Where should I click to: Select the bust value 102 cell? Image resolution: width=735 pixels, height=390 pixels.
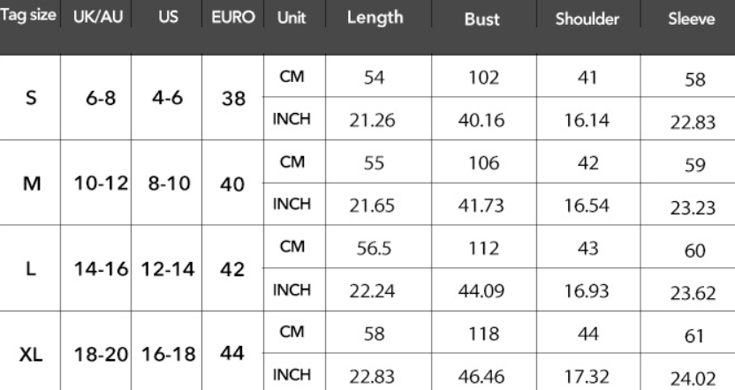[481, 77]
